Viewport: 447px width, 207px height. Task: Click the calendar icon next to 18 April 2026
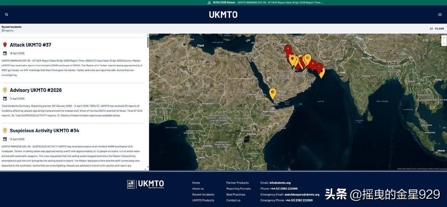[x=5, y=53]
